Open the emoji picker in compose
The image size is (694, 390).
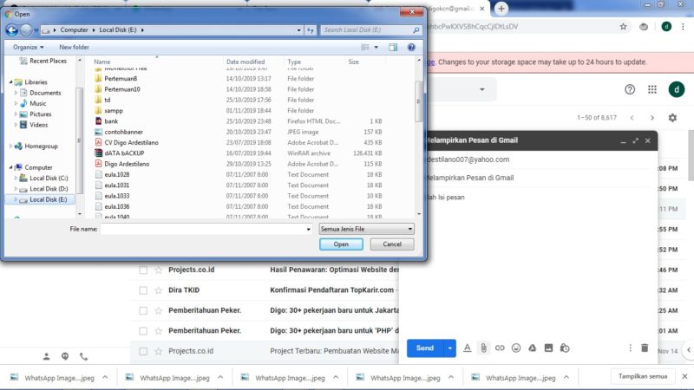coord(516,348)
